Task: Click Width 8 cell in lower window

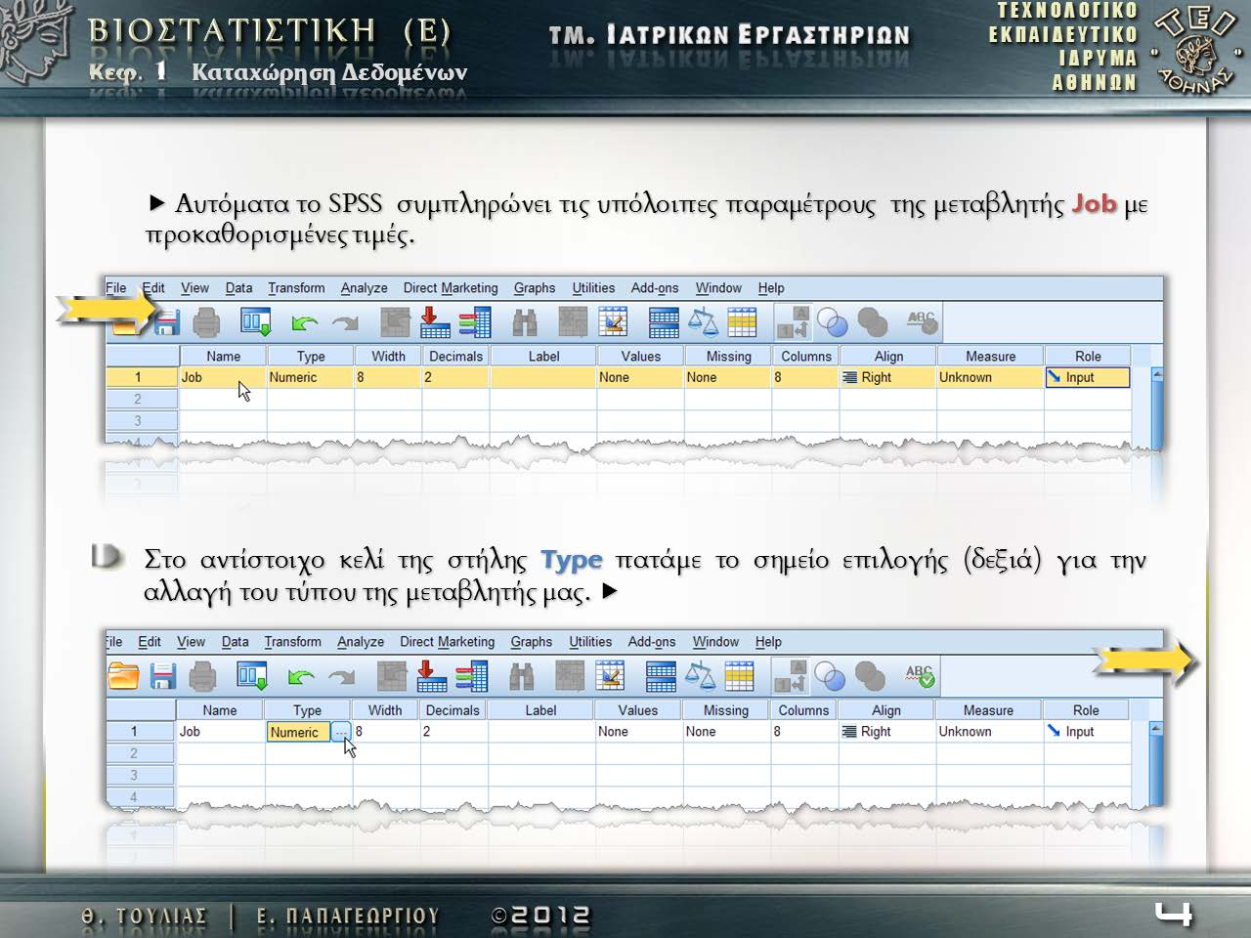Action: pos(385,732)
